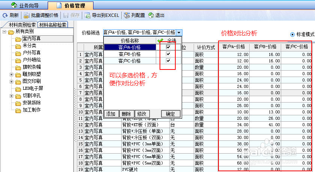Export table via 导出到EXCEL
The width and height of the screenshot is (315, 172).
pos(102,15)
